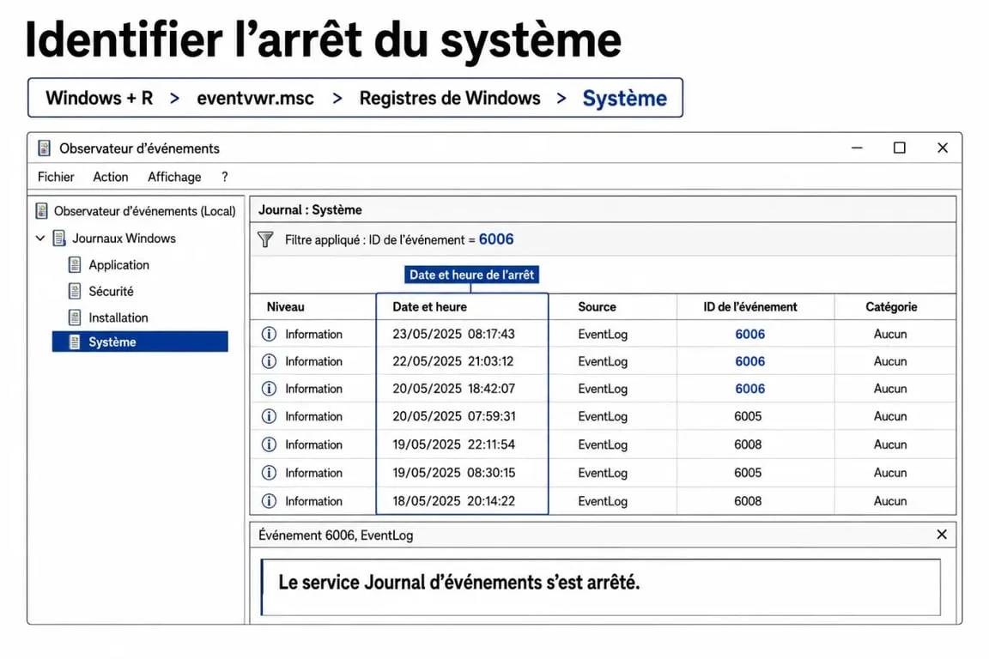Sort by the Date et heure column header
The height and width of the screenshot is (659, 989).
(429, 307)
